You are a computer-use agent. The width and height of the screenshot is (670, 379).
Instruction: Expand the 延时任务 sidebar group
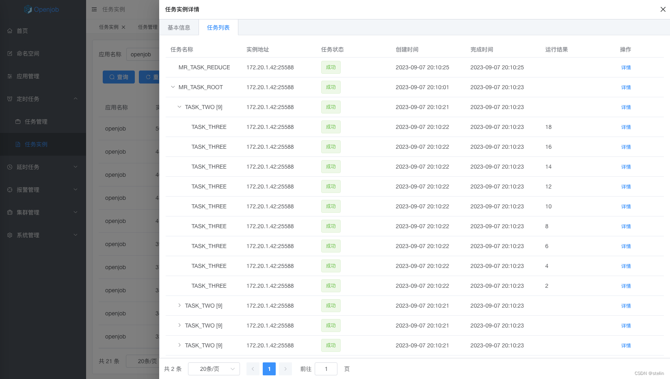point(43,167)
